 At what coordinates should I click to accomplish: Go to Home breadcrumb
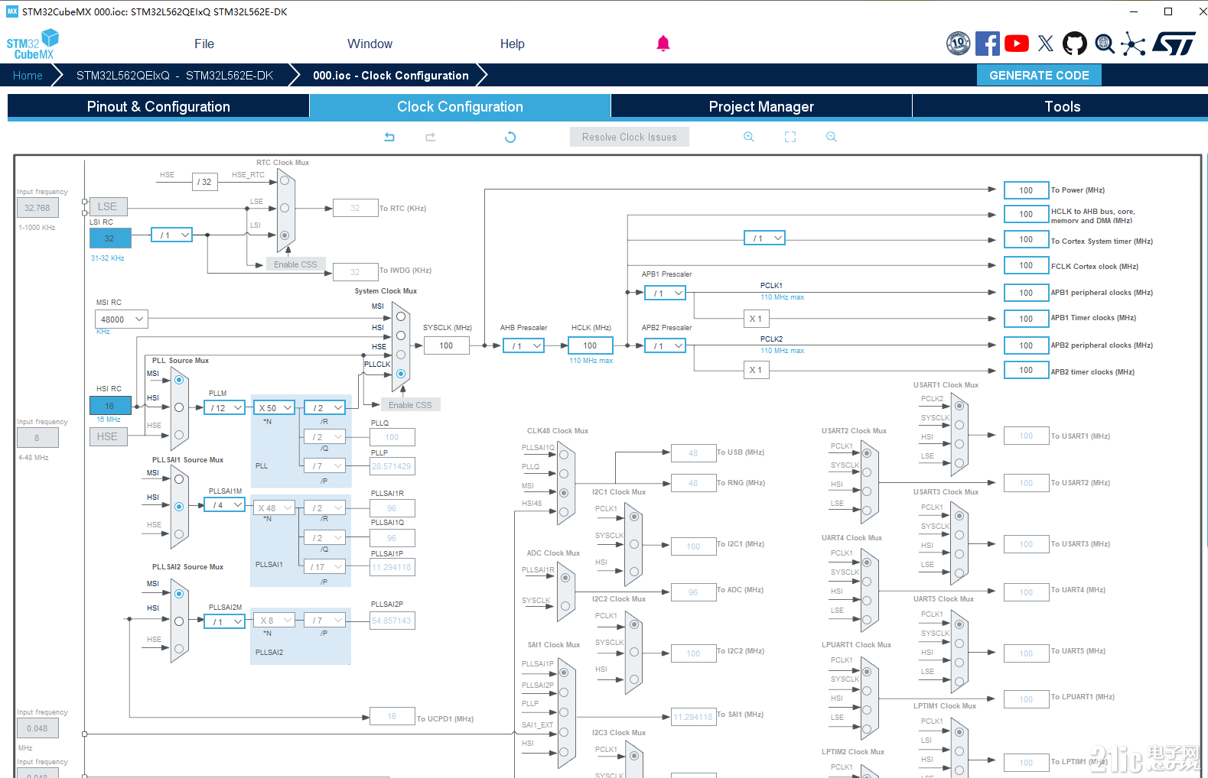coord(28,76)
